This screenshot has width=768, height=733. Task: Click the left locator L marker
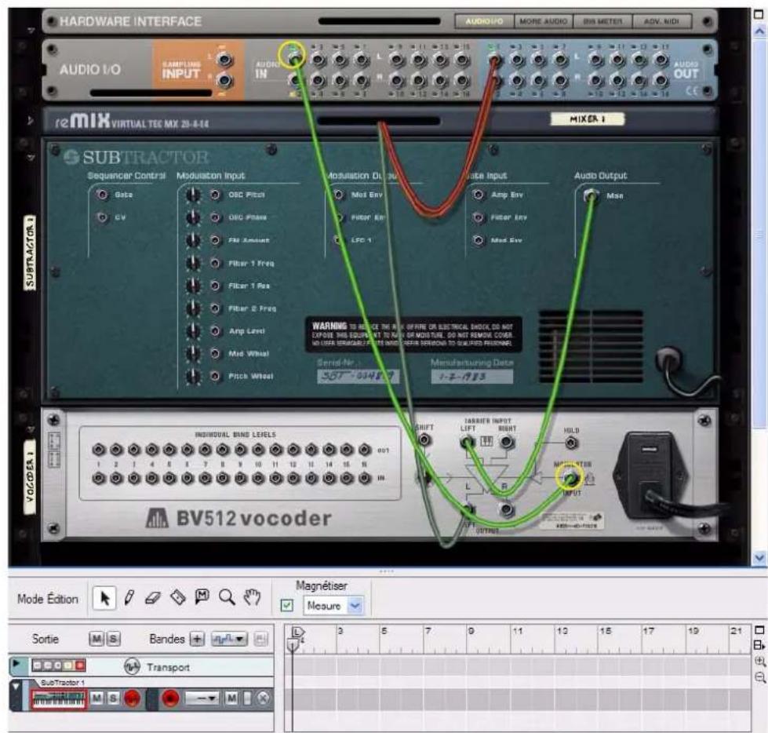tap(297, 632)
